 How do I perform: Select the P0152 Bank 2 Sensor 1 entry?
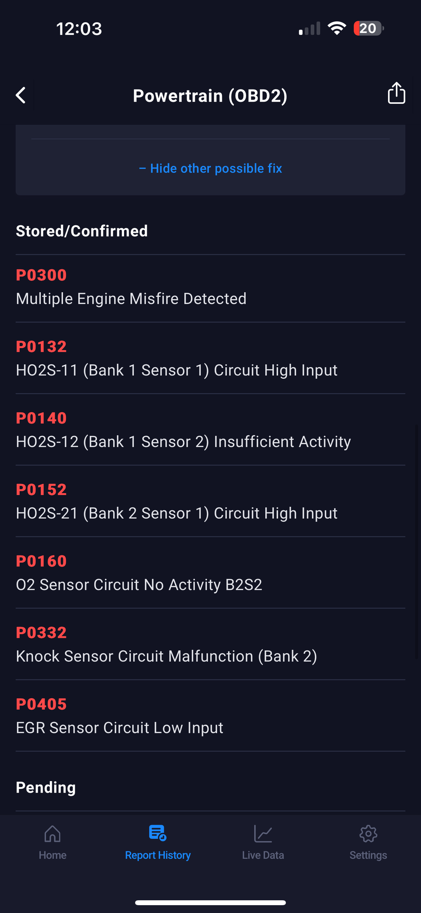[177, 502]
